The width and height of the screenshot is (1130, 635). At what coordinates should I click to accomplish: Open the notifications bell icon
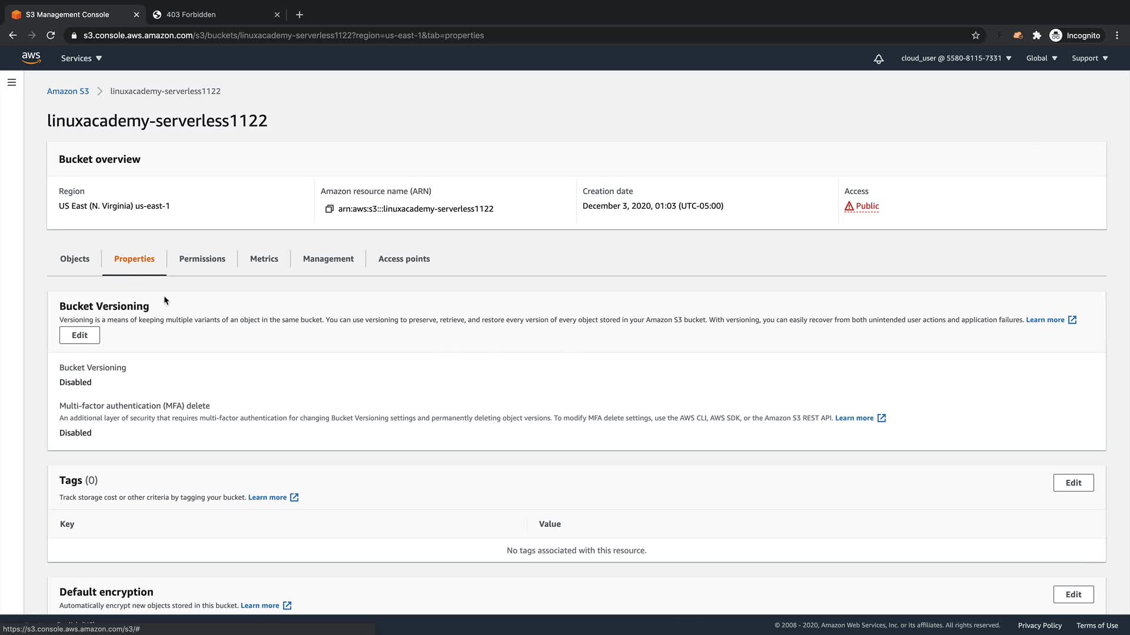[878, 58]
